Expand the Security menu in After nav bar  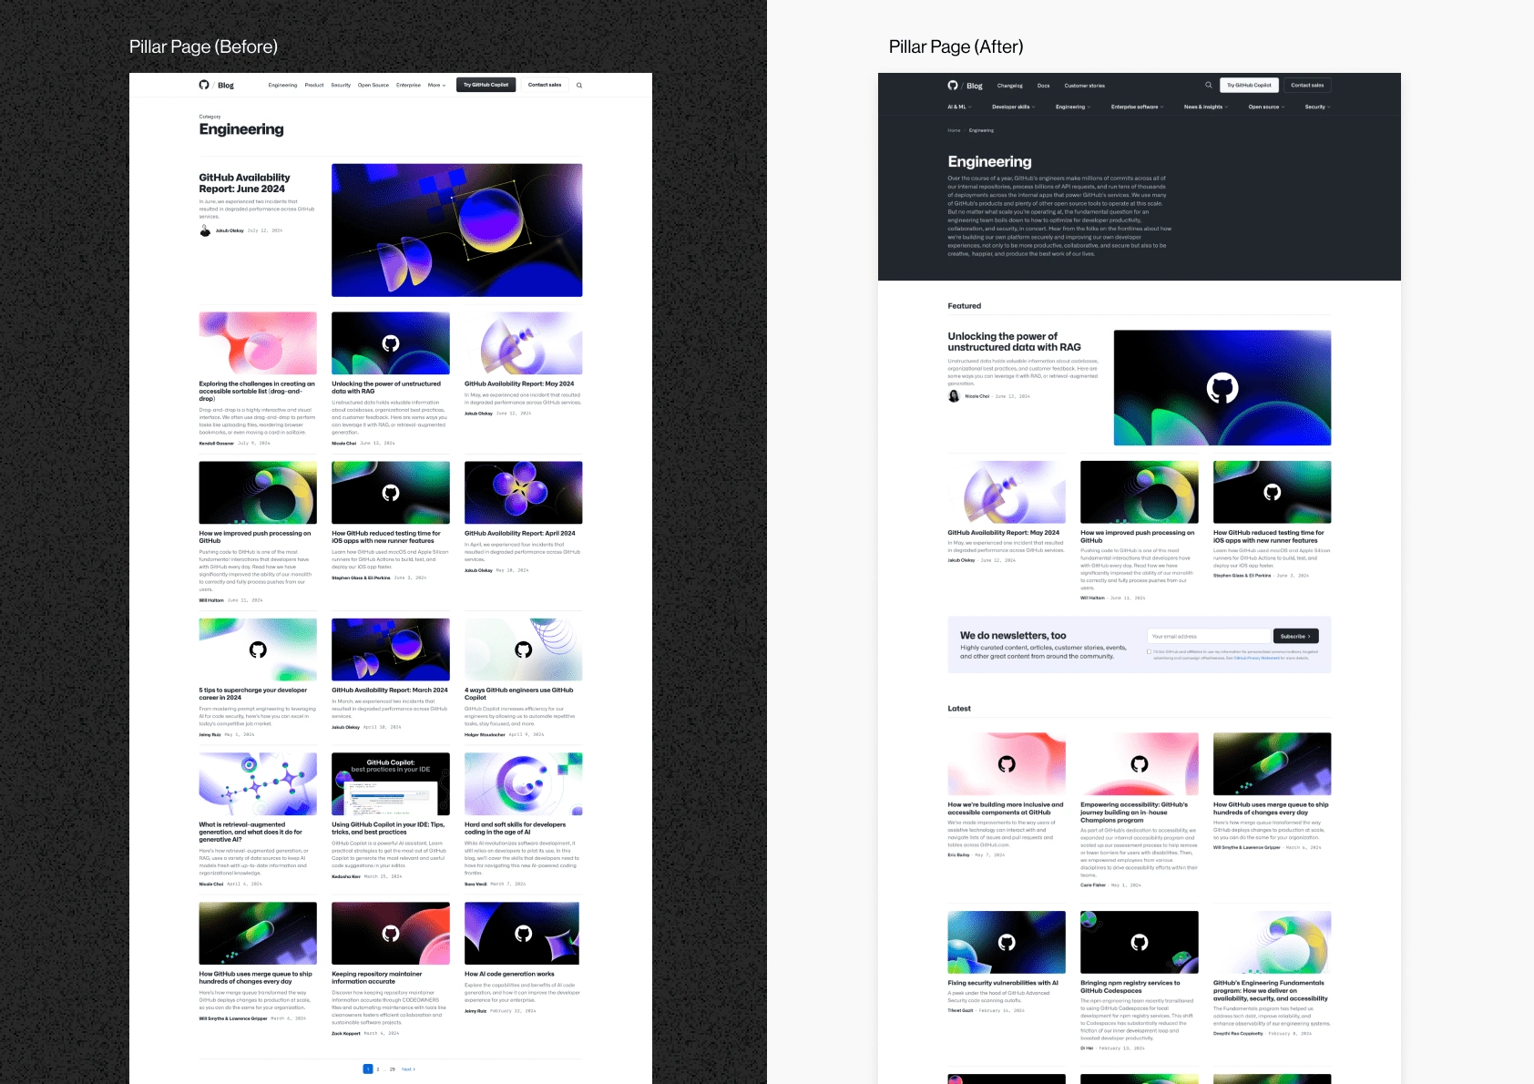[1317, 107]
